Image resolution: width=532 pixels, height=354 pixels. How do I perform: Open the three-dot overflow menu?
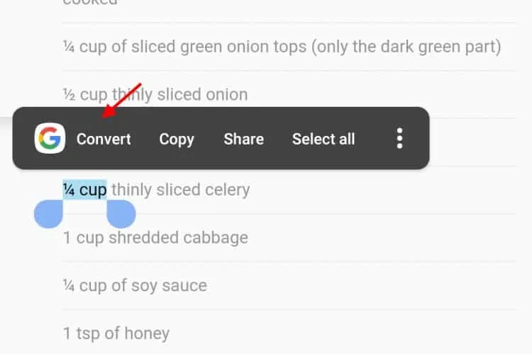pos(400,138)
